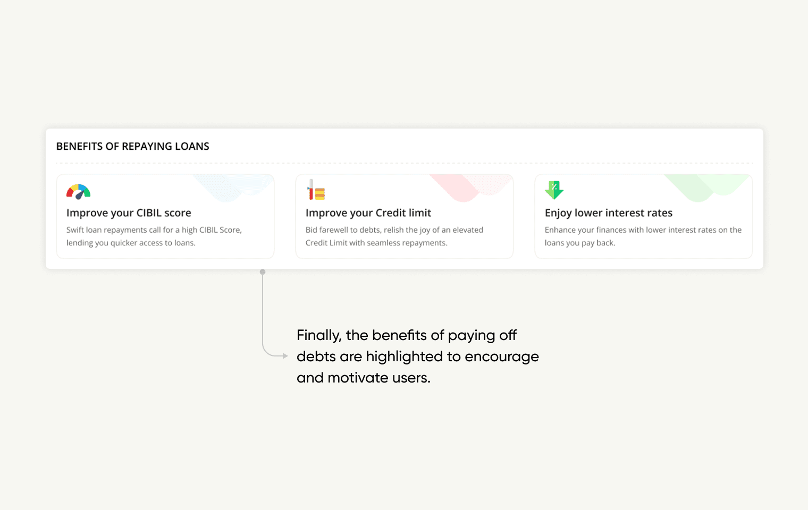This screenshot has width=808, height=510.
Task: Click the Benefits of Repaying Loans title
Action: tap(133, 146)
